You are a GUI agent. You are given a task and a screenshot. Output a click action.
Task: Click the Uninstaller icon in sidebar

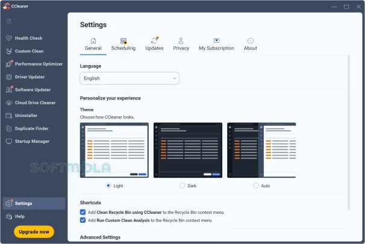(9, 116)
